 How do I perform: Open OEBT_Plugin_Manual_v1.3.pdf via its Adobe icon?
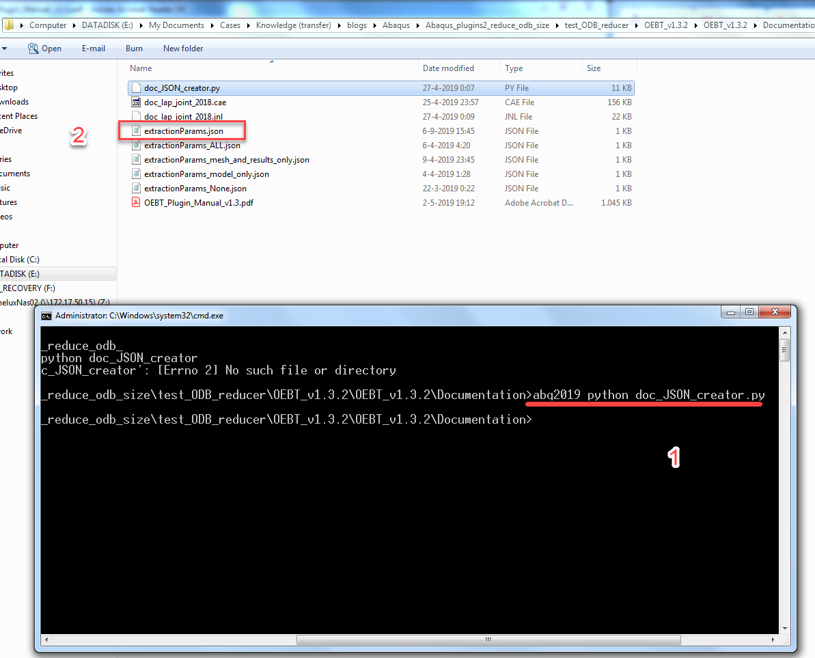pos(135,202)
